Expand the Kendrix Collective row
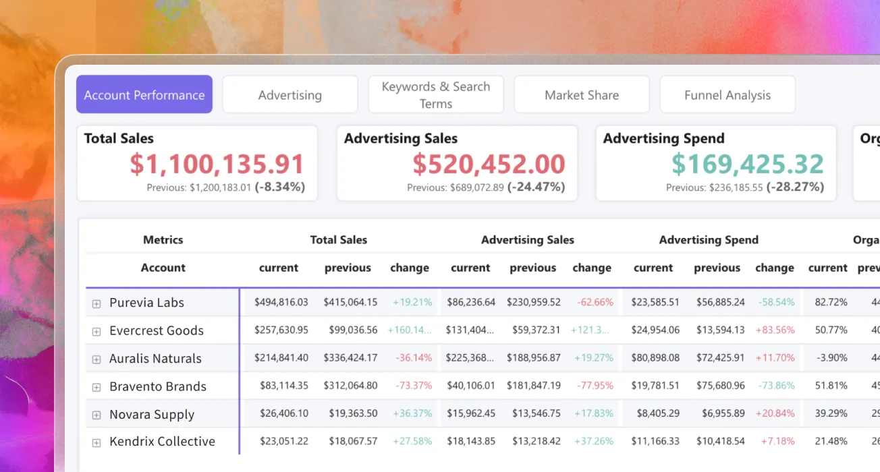 97,442
